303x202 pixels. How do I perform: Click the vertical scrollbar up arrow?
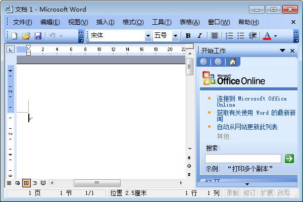(x=190, y=54)
